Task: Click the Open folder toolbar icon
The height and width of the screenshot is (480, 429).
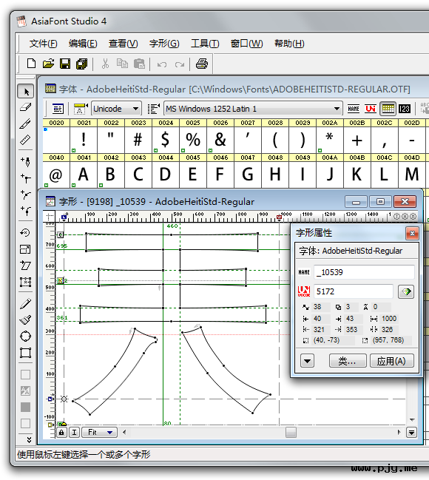Action: [48, 64]
